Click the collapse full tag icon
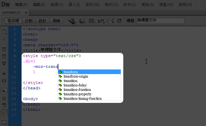The height and width of the screenshot is (126, 206). pos(4,49)
